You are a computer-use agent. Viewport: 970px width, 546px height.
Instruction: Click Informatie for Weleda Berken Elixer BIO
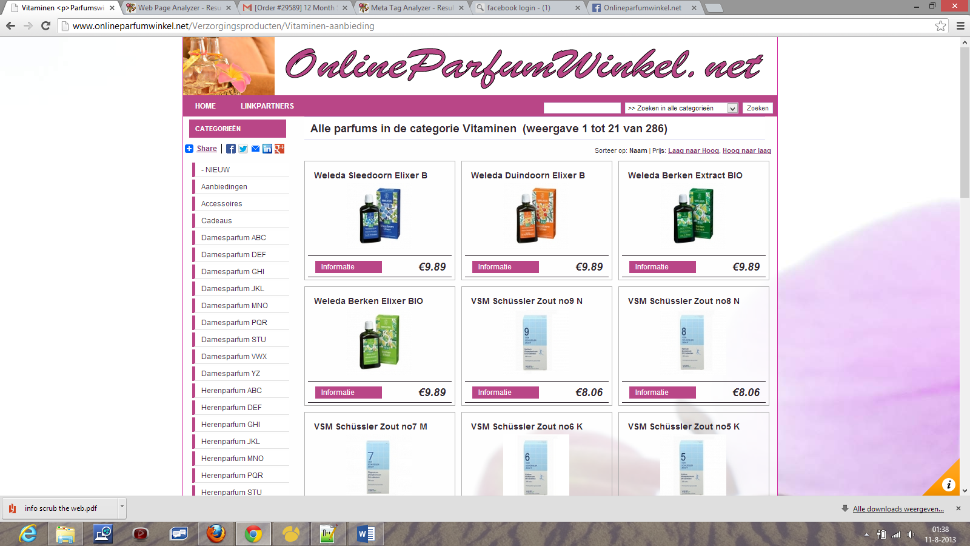click(349, 393)
